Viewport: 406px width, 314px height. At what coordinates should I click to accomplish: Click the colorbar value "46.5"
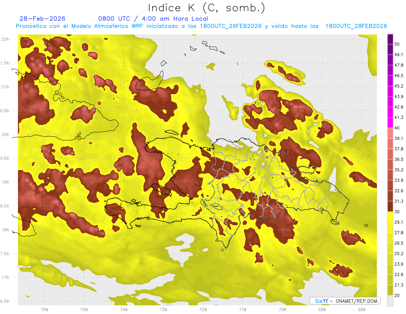(399, 76)
